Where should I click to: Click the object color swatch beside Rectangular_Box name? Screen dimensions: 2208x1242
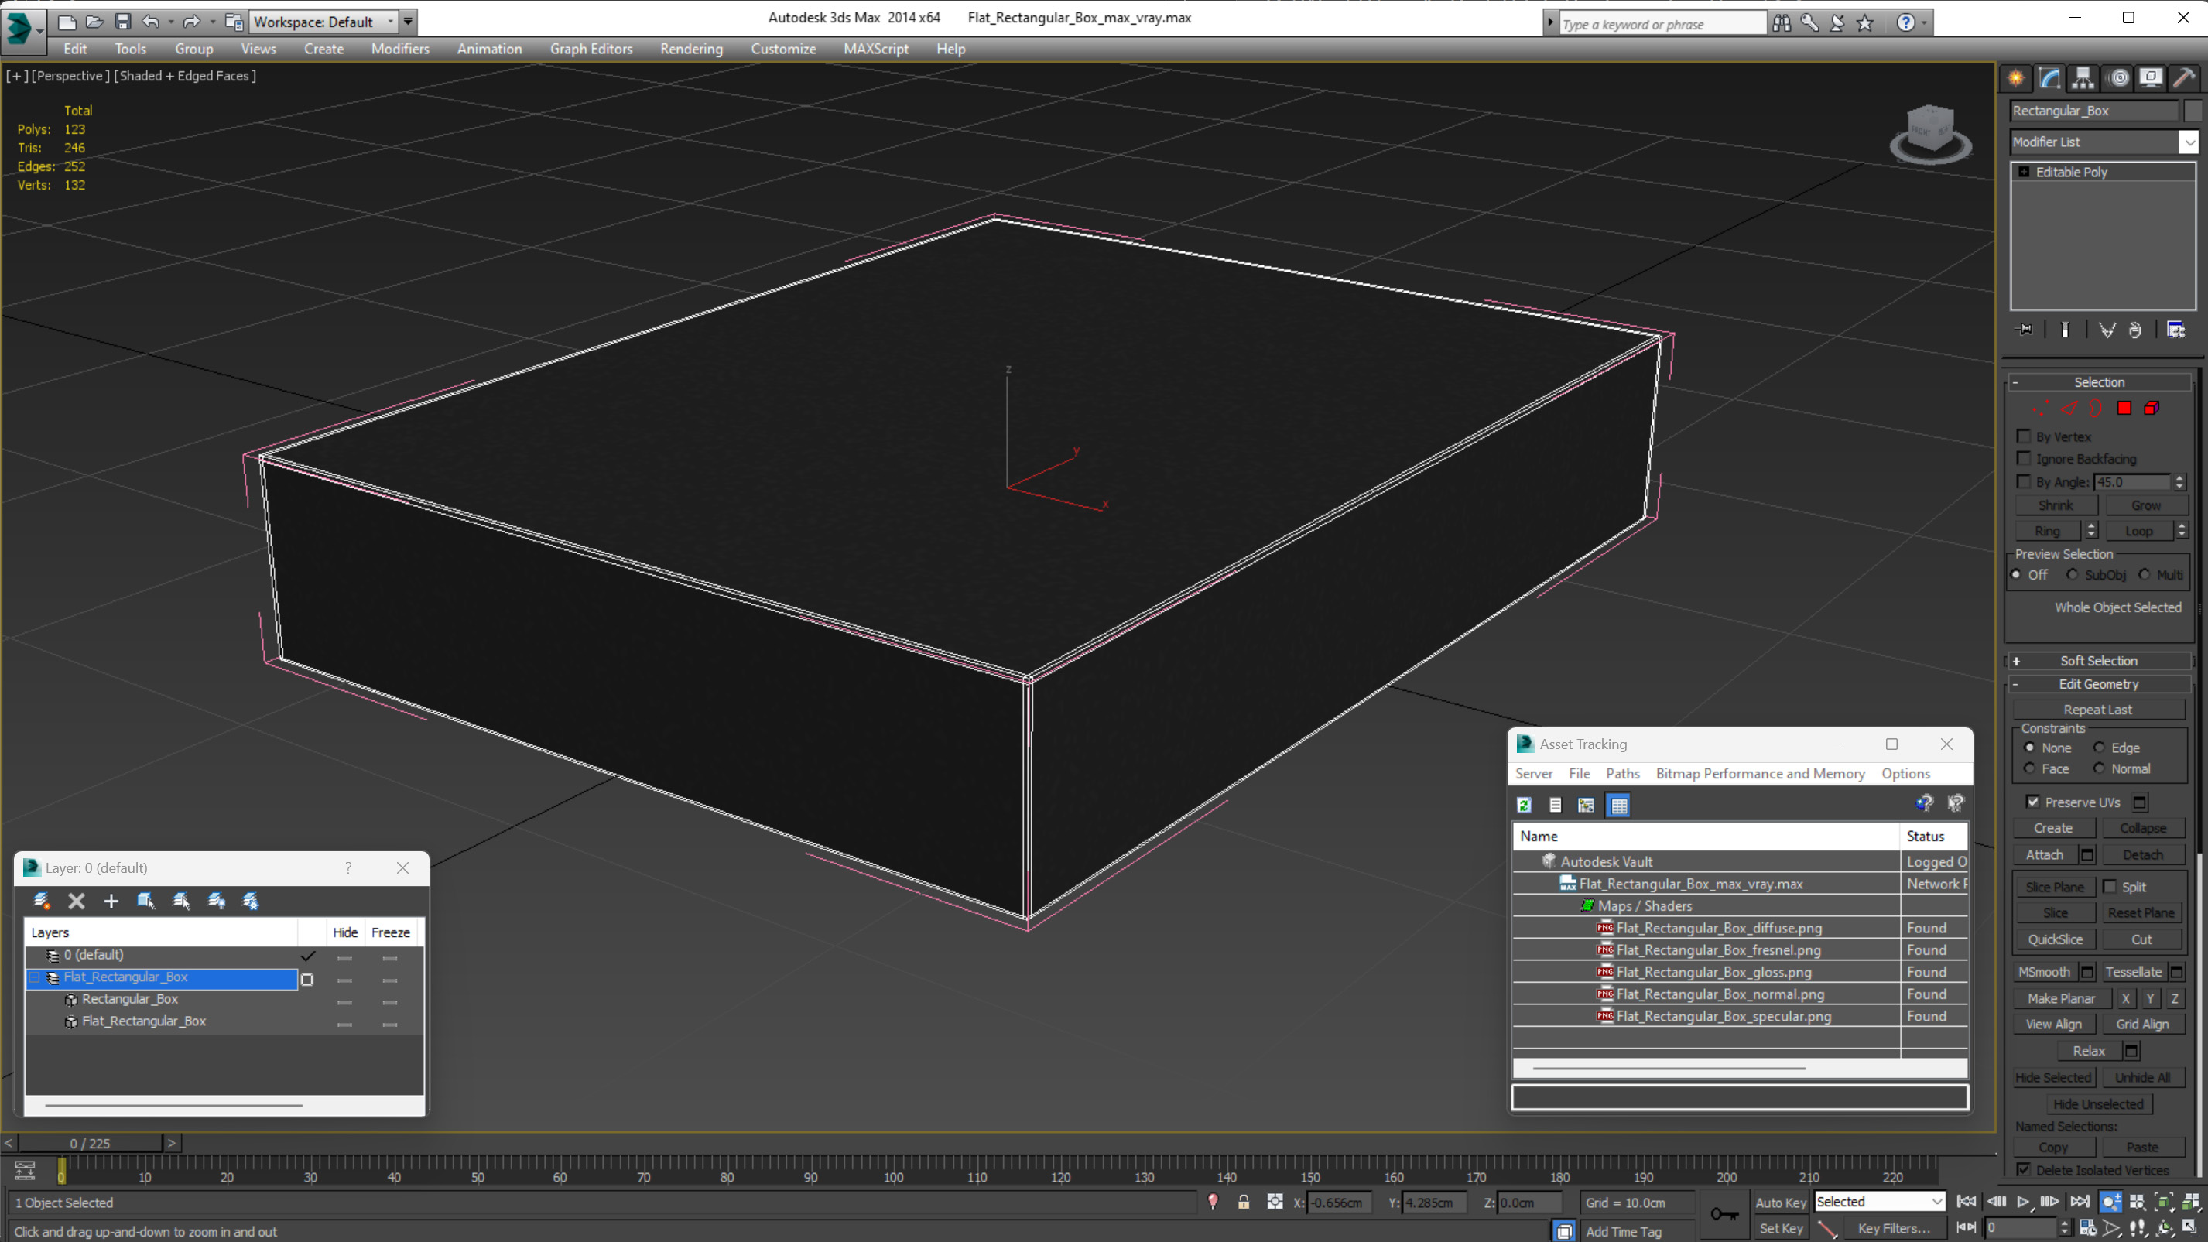tap(2192, 111)
